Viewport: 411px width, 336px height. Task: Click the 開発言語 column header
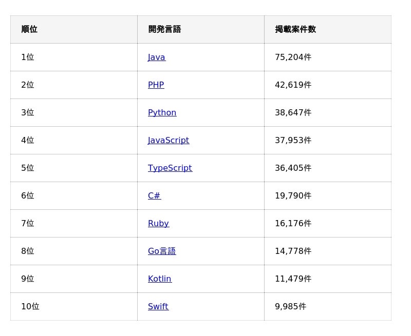[164, 30]
